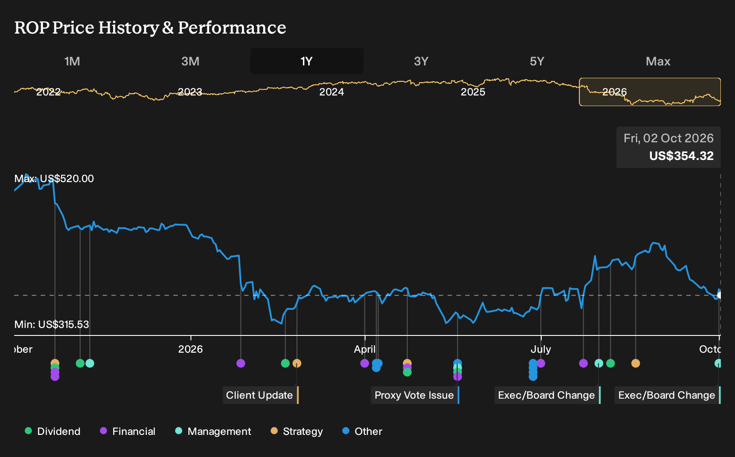This screenshot has width=735, height=457.
Task: Toggle the Management legend filter
Action: click(213, 431)
